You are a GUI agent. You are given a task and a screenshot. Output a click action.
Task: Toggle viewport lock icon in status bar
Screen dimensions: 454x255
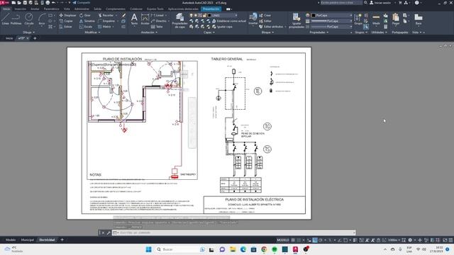(x=378, y=240)
